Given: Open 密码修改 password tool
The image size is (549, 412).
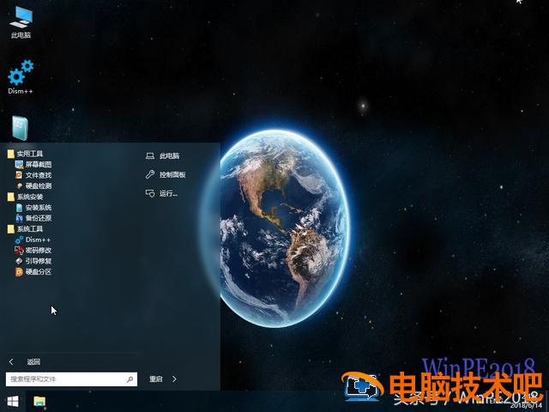Looking at the screenshot, I should point(33,250).
